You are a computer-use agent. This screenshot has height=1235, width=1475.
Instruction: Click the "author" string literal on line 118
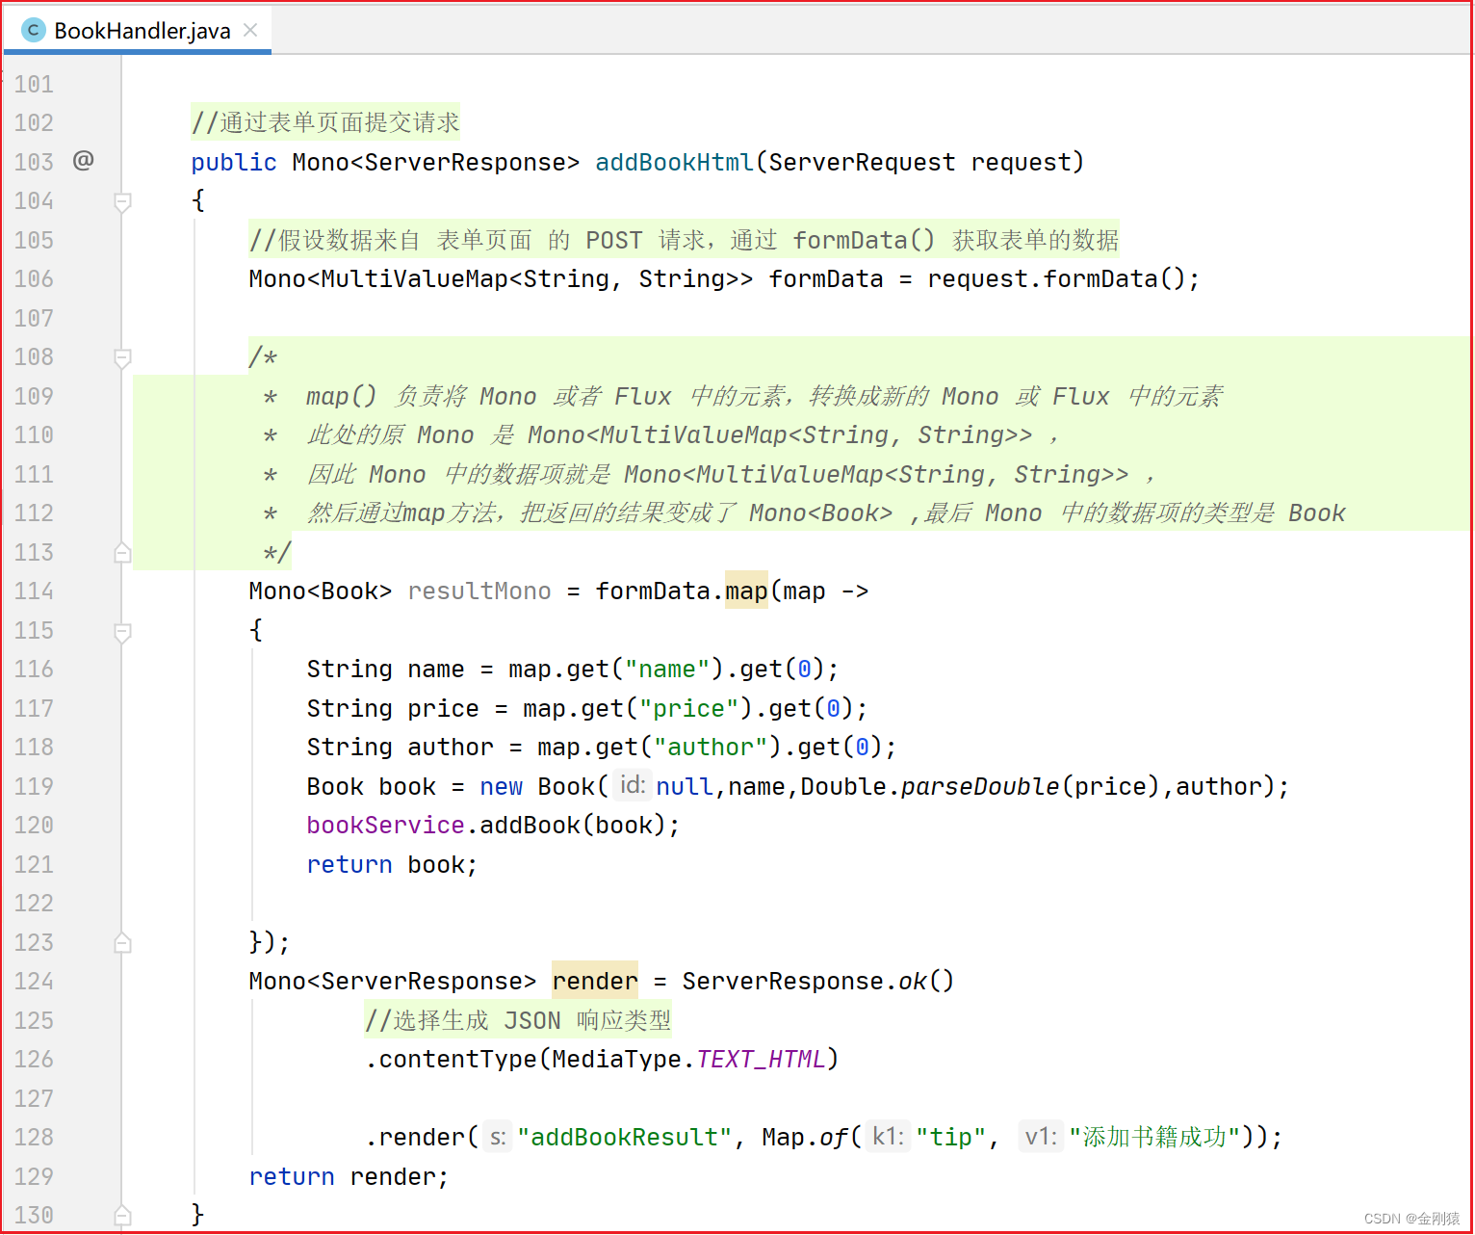711,747
